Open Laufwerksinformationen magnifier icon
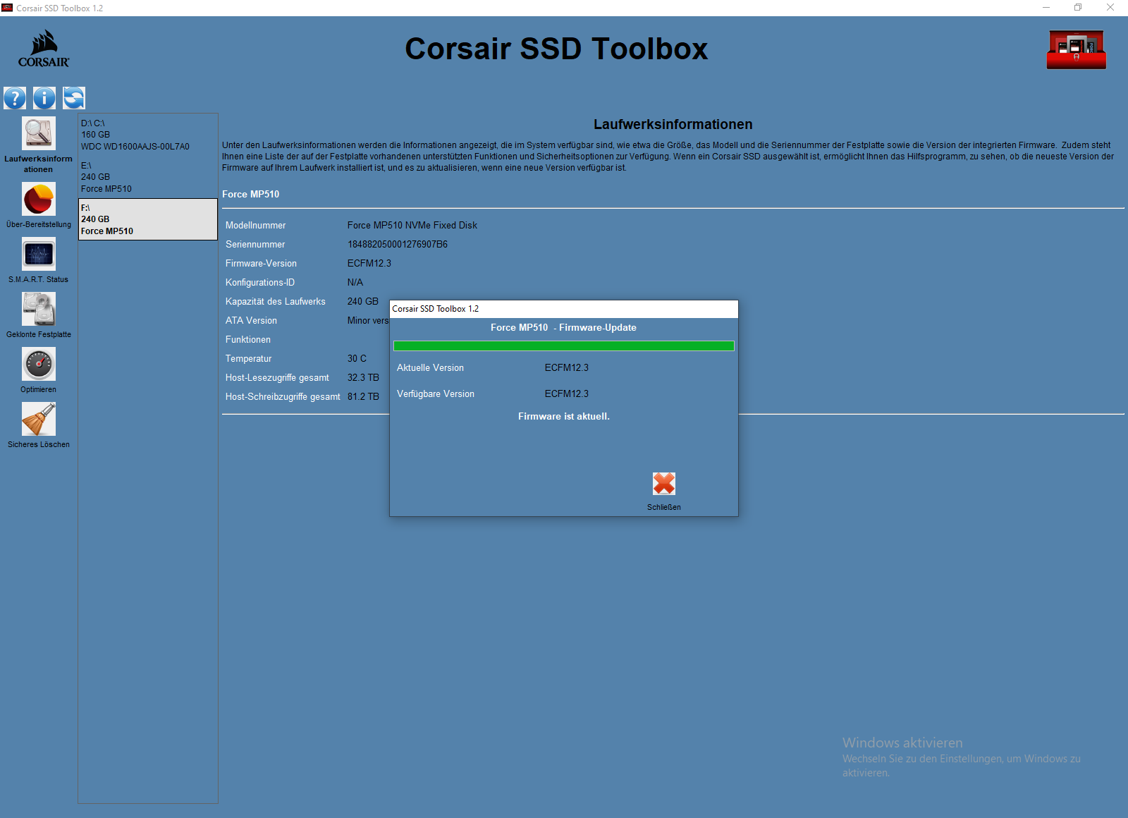 click(x=39, y=133)
